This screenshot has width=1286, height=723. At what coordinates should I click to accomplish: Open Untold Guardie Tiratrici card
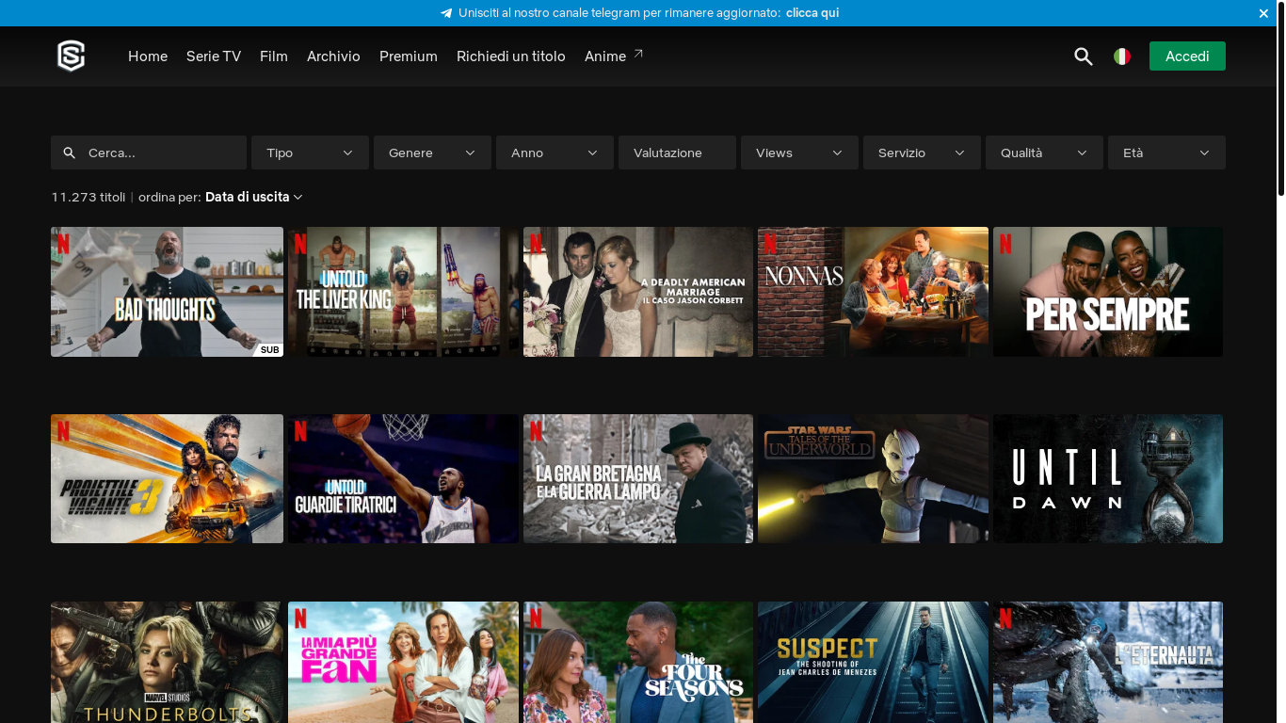click(x=403, y=478)
